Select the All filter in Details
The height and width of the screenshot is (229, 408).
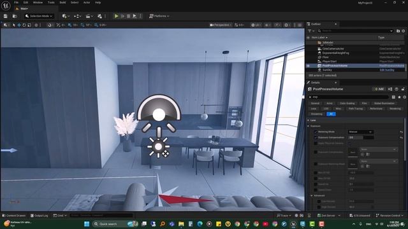(x=331, y=114)
